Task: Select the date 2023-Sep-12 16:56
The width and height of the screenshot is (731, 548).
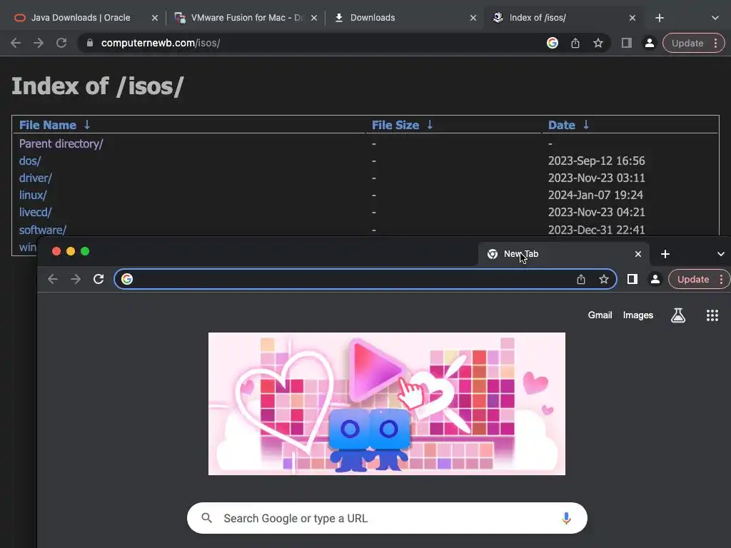Action: (596, 161)
